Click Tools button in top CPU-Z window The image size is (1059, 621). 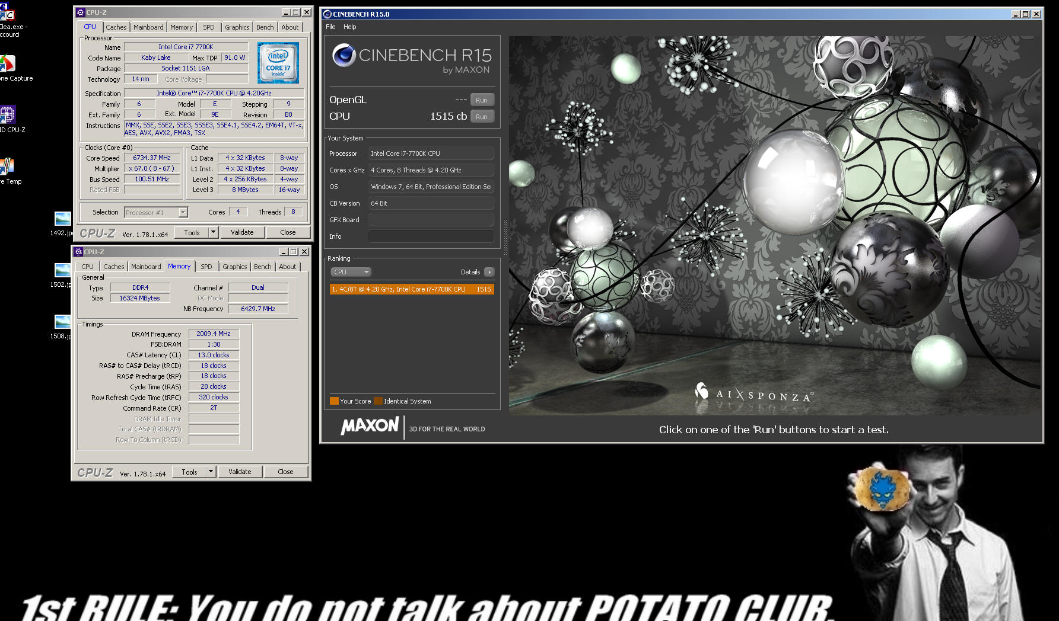tap(192, 232)
